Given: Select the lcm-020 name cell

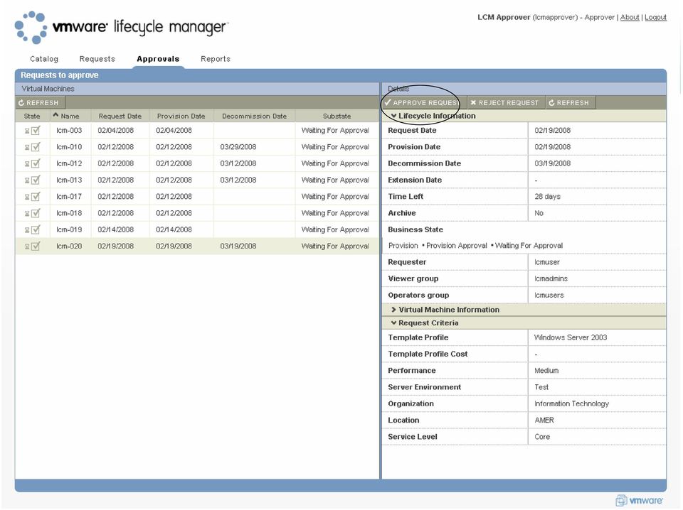Looking at the screenshot, I should (x=69, y=246).
